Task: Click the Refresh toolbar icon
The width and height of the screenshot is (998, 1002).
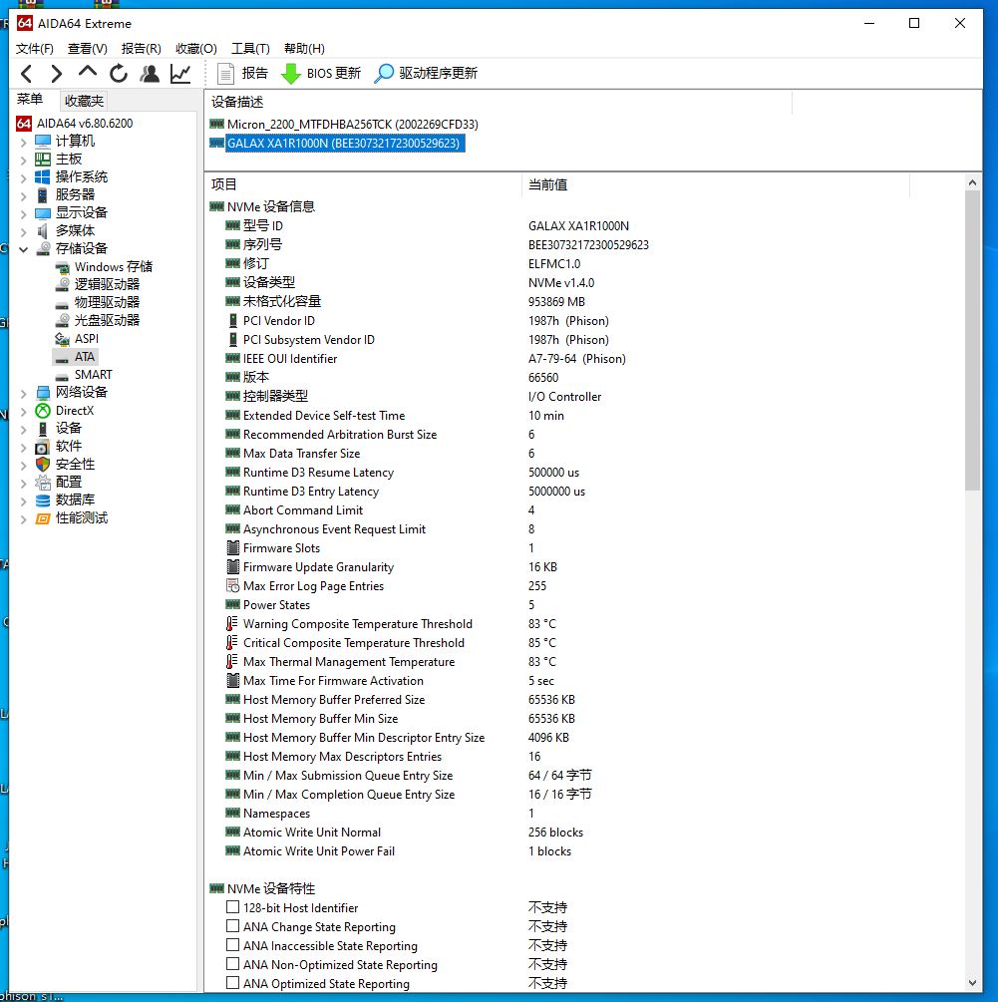Action: coord(119,73)
